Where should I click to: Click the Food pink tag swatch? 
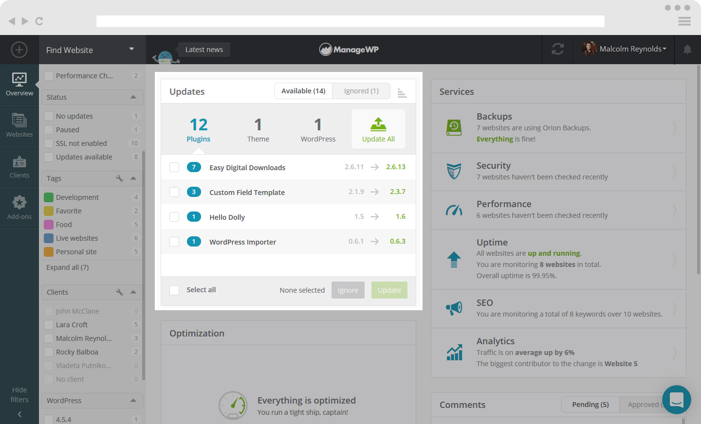(49, 225)
